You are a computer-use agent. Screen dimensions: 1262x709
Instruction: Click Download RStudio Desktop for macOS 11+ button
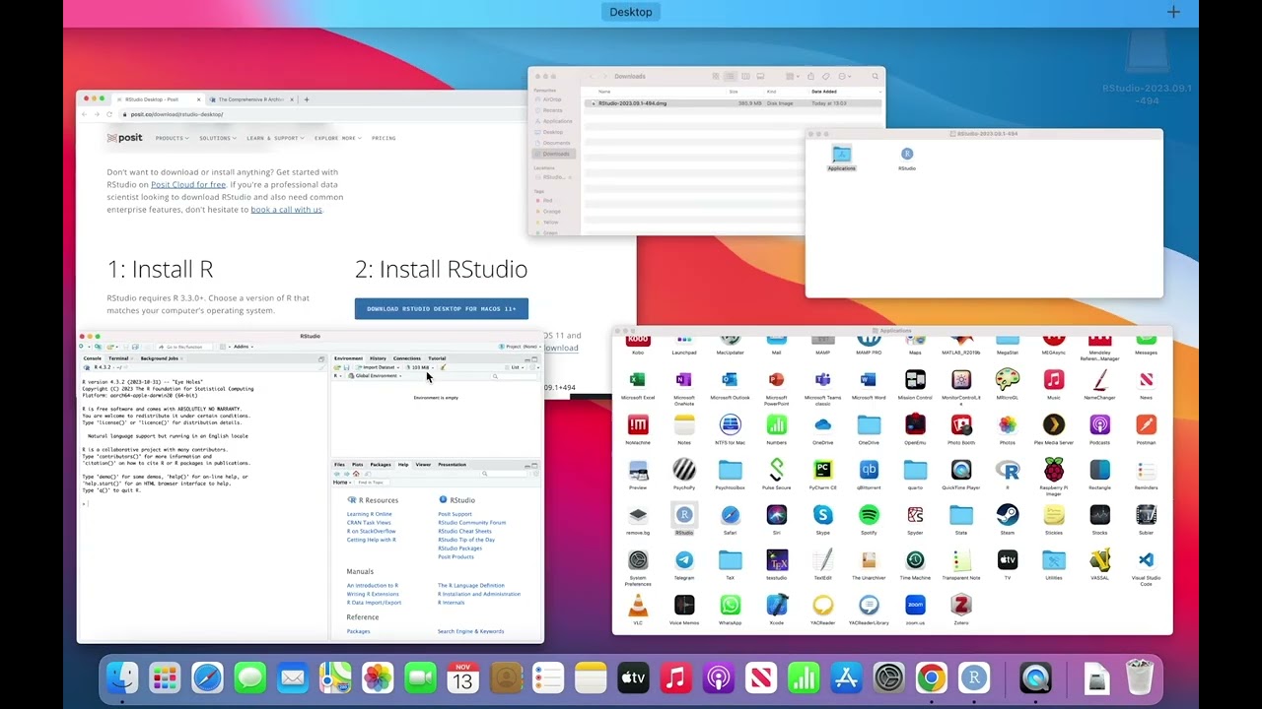point(442,308)
